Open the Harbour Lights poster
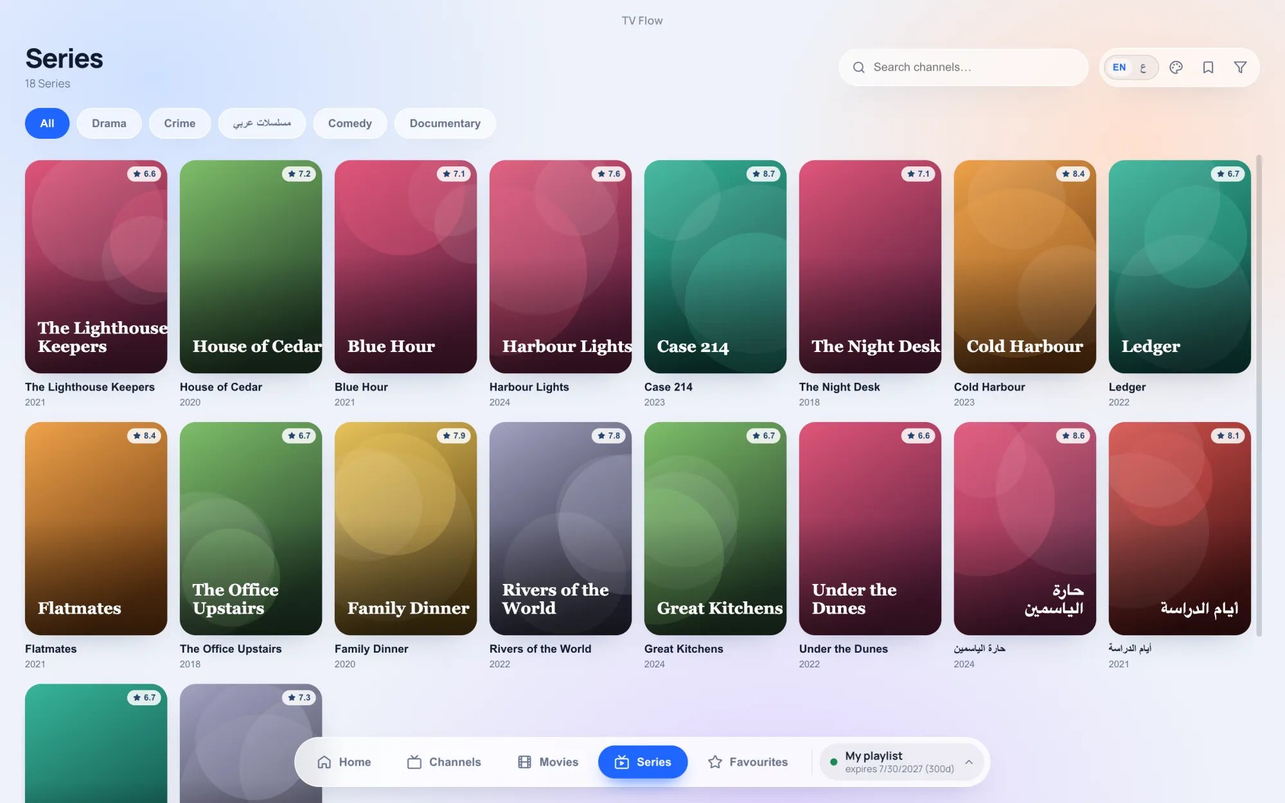This screenshot has width=1285, height=803. coord(561,267)
